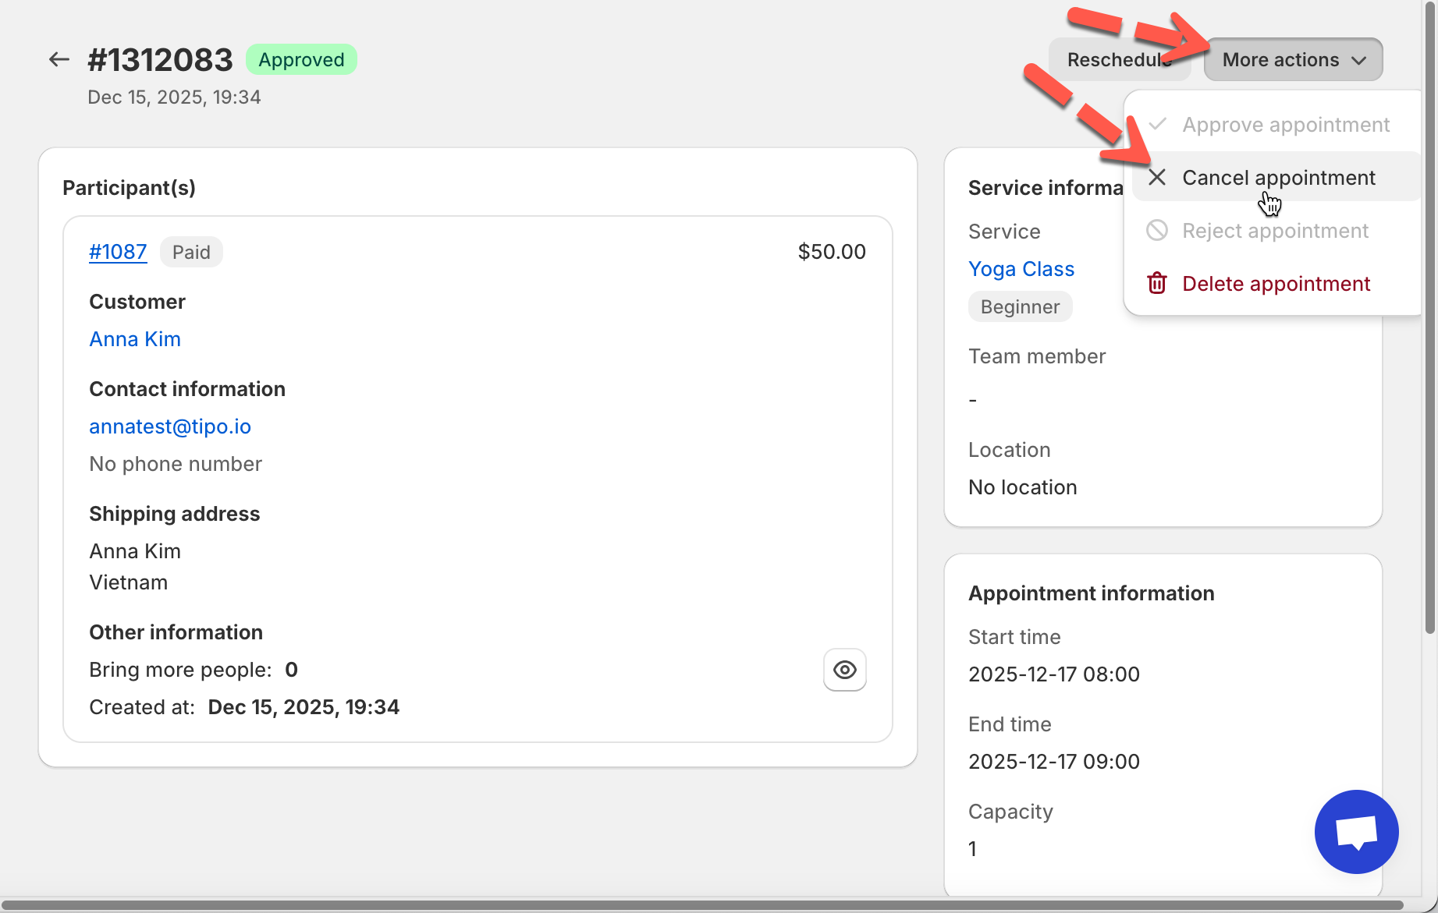
Task: Click the vertical scrollbar on the right
Action: [1429, 312]
